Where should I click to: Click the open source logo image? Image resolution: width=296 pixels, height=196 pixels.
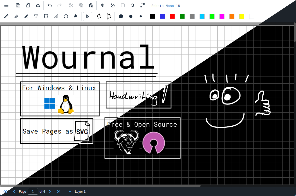154,143
